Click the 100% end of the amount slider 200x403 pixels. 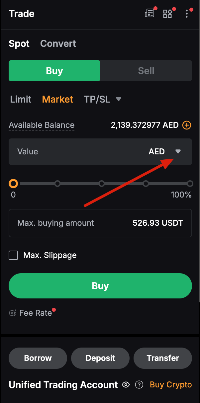(x=190, y=183)
